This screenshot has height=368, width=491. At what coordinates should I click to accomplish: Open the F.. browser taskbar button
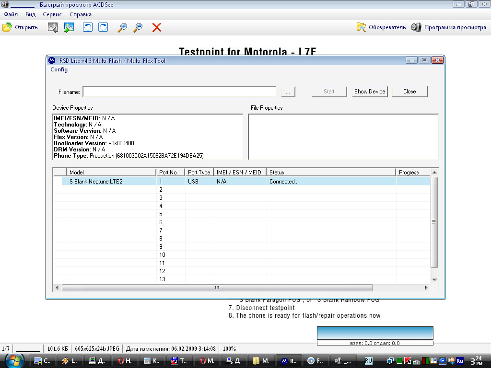click(x=316, y=361)
